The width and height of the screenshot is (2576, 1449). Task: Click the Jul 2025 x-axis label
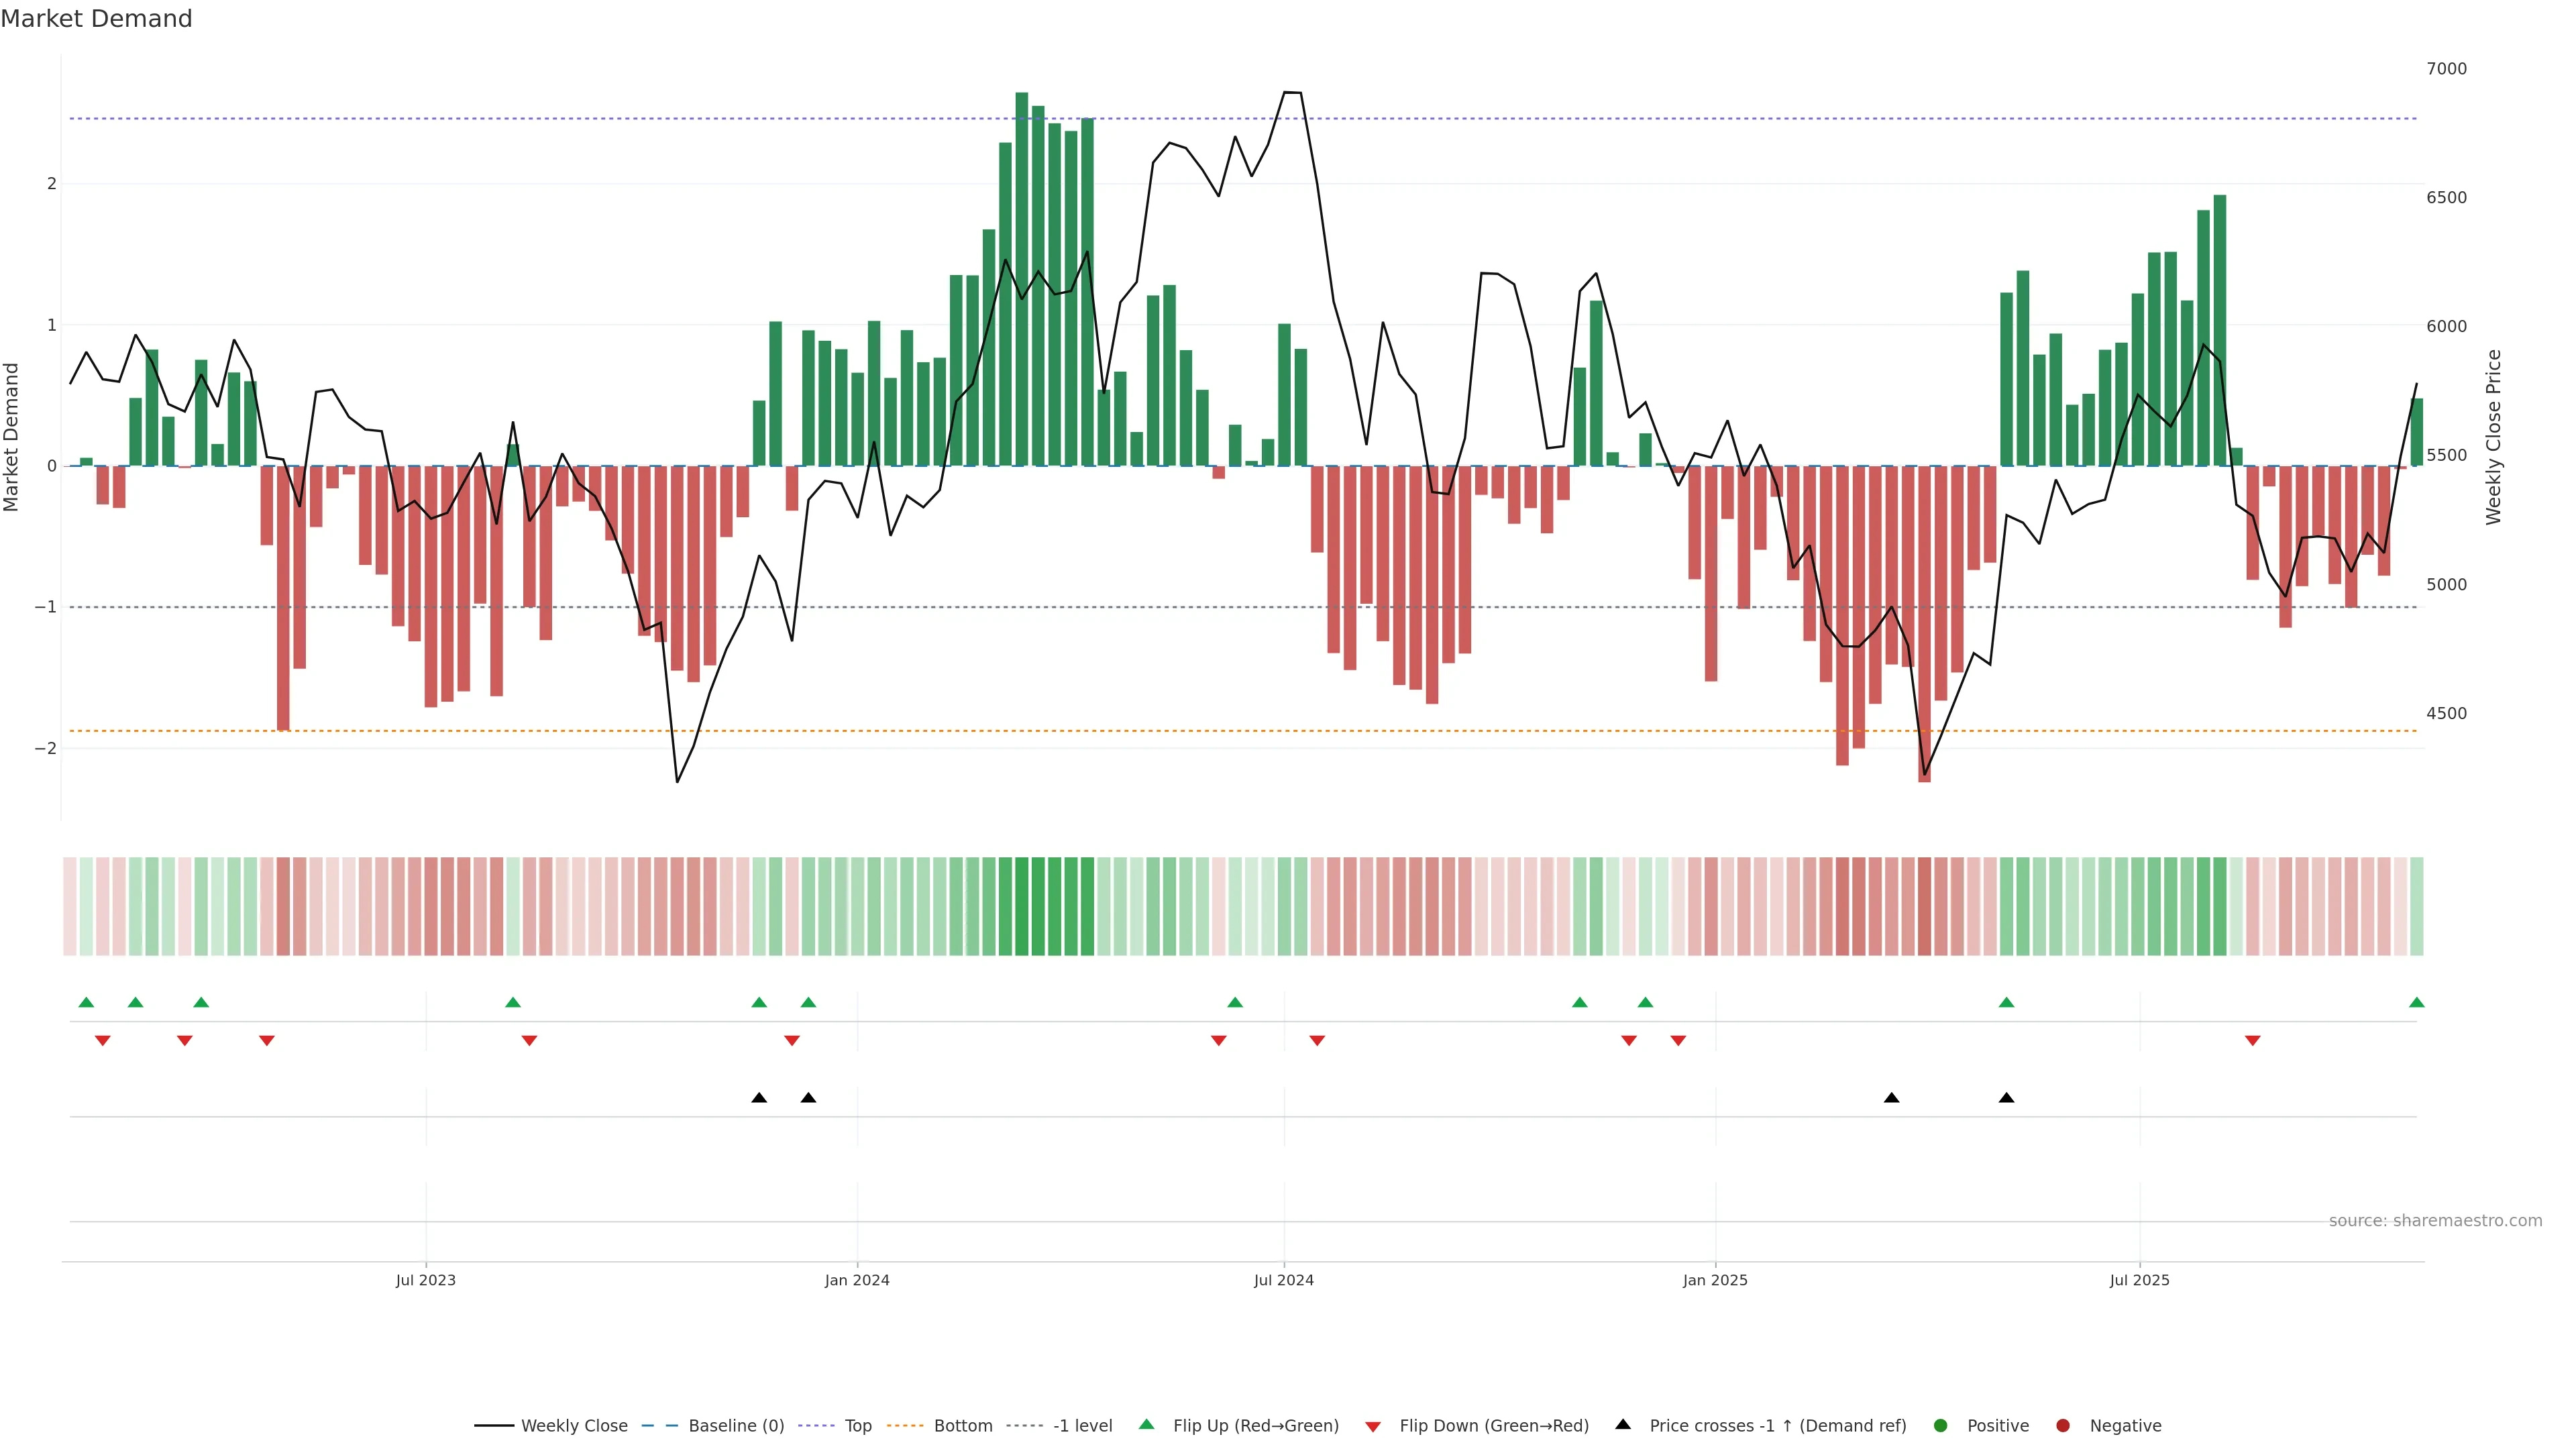pos(2139,1280)
